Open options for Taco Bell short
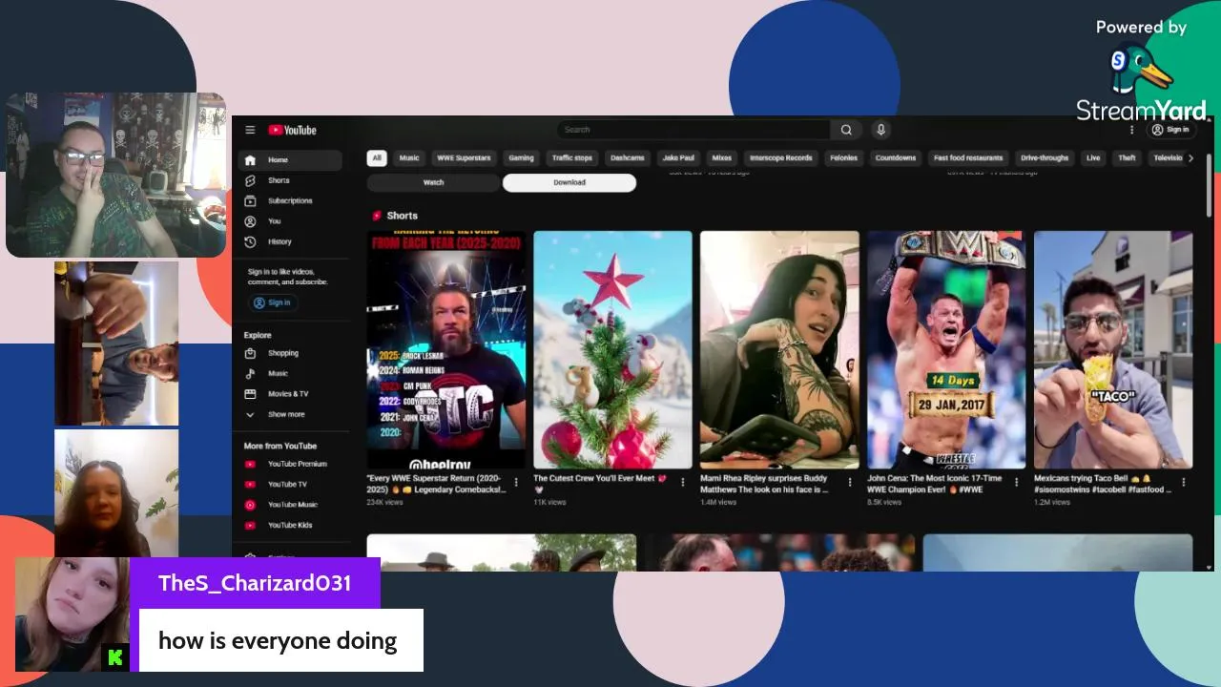This screenshot has width=1221, height=687. 1183,482
